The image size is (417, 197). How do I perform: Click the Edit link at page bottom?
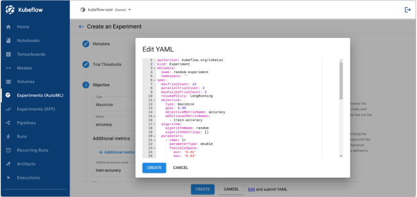point(251,189)
